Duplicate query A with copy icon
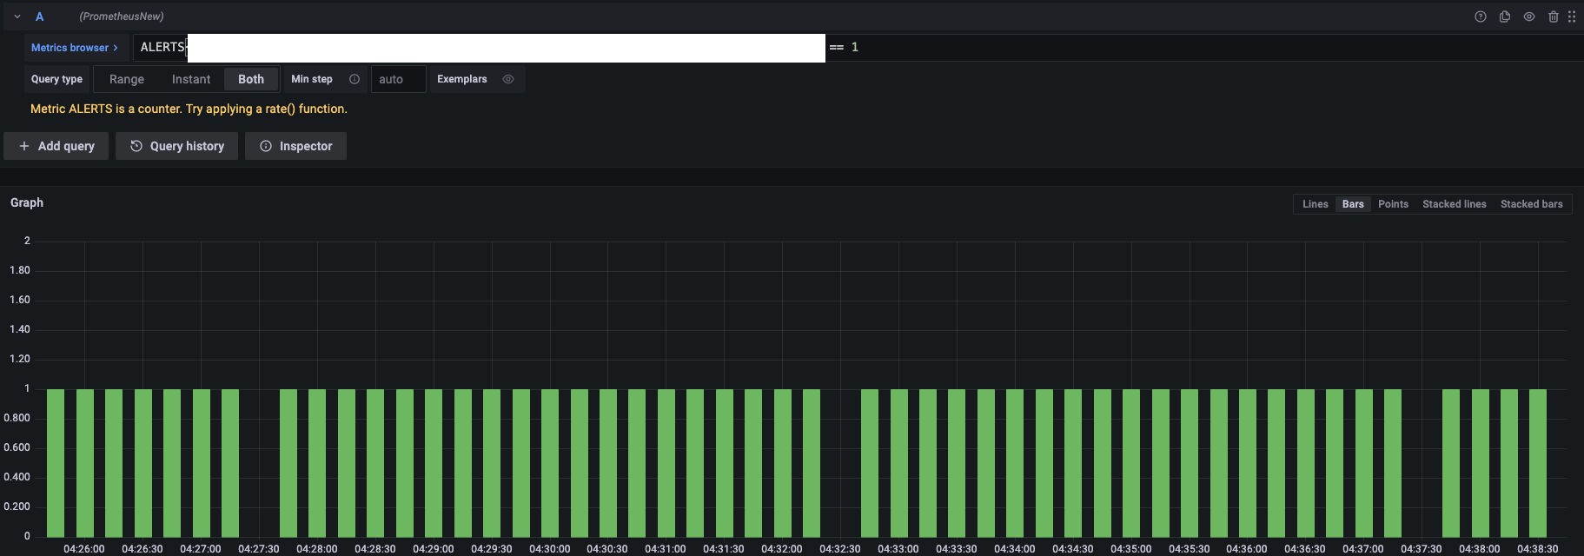The width and height of the screenshot is (1584, 556). point(1505,17)
